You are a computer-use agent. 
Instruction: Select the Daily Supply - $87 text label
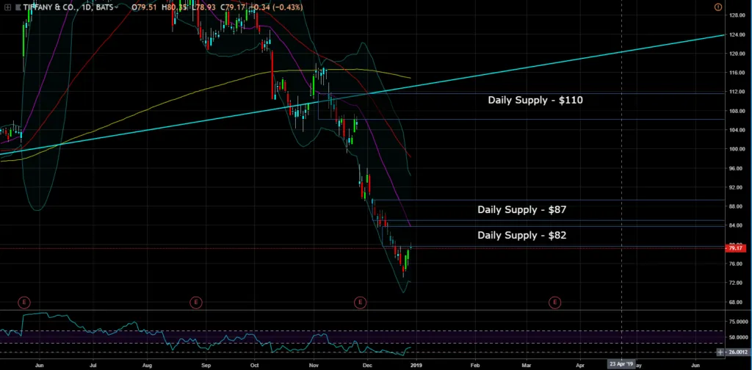click(521, 210)
